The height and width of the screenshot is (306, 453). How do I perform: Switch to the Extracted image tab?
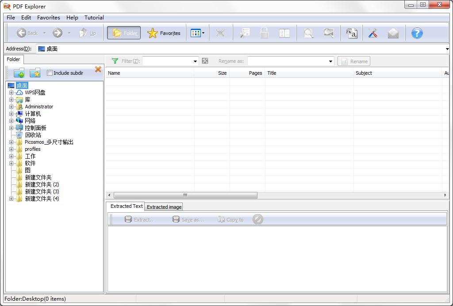pyautogui.click(x=164, y=207)
